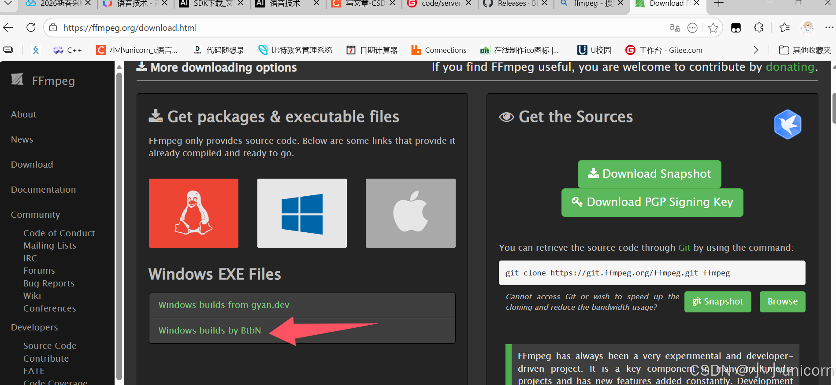View site information lock icon
Viewport: 836px width, 385px height.
53,28
